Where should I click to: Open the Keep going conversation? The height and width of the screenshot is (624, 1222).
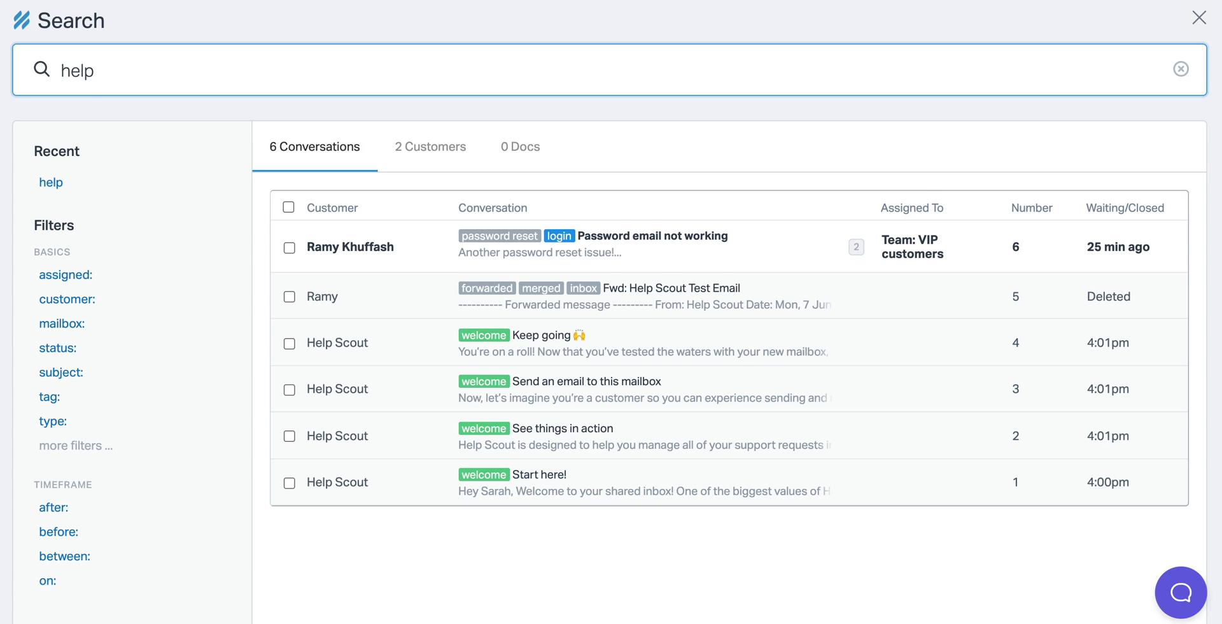point(549,335)
